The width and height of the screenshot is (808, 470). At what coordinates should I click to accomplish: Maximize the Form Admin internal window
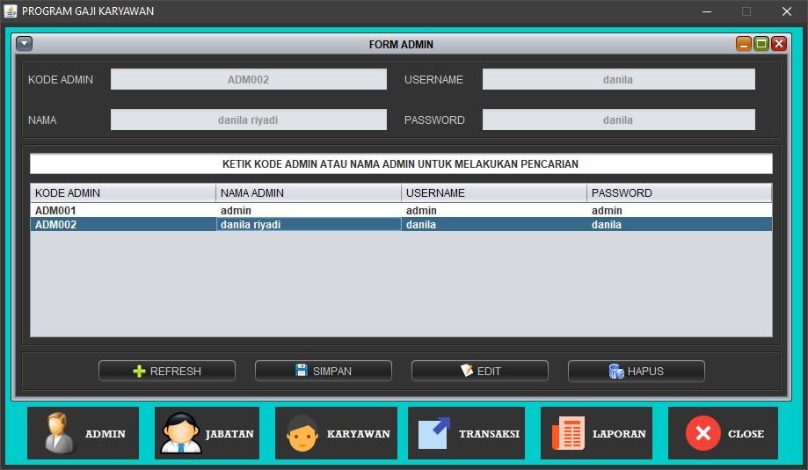(x=761, y=44)
